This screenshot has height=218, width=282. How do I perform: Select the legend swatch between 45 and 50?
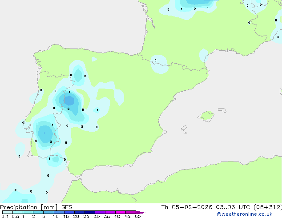(x=131, y=212)
